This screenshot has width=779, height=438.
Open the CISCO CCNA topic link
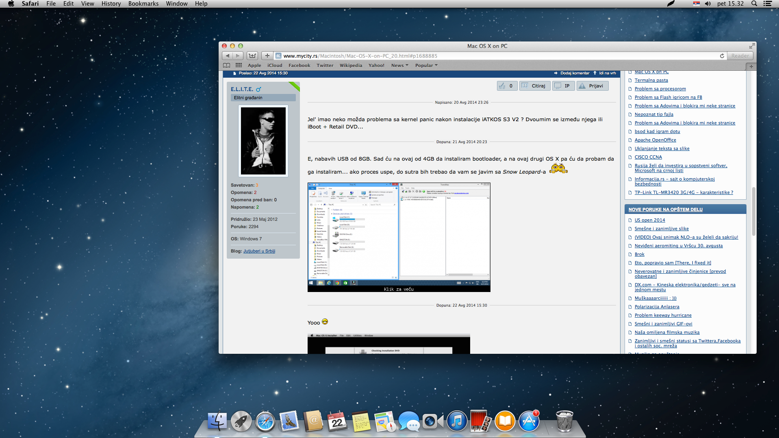tap(648, 157)
